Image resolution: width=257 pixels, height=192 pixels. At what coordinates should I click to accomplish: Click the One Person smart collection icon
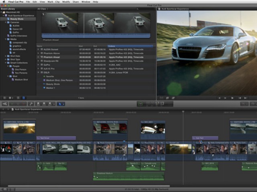pos(12,69)
